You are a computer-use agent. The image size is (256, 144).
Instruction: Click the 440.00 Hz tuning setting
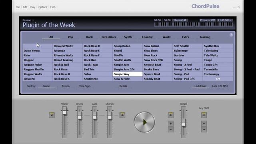coord(225,20)
